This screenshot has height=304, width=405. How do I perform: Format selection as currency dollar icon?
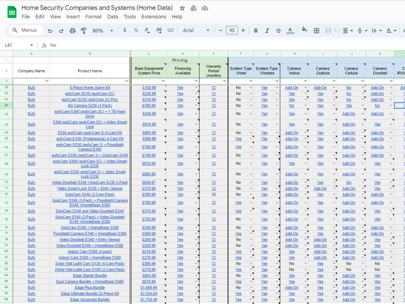tap(125, 30)
